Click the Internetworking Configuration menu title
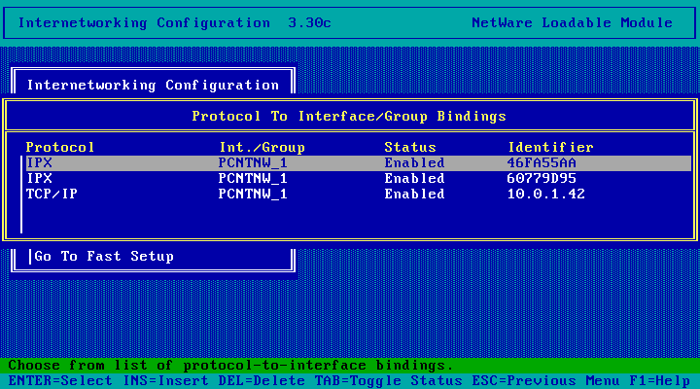Image resolution: width=700 pixels, height=389 pixels. click(x=153, y=85)
